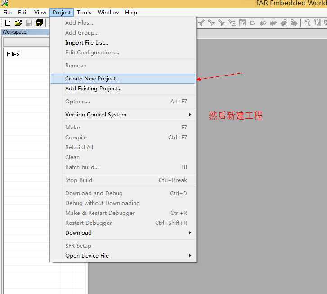Click the Open file folder icon

tap(18, 23)
